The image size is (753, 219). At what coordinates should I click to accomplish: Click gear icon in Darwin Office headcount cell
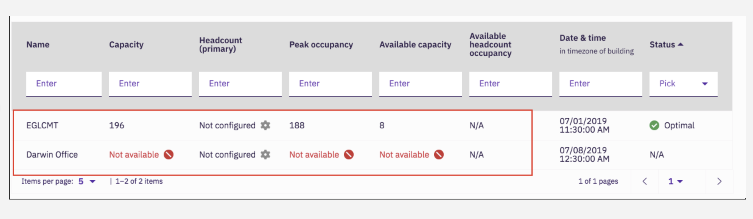point(265,155)
